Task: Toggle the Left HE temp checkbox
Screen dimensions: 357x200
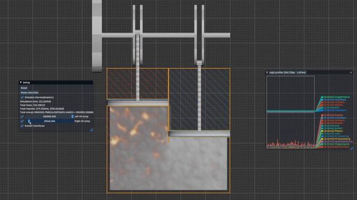Action: [x=22, y=116]
